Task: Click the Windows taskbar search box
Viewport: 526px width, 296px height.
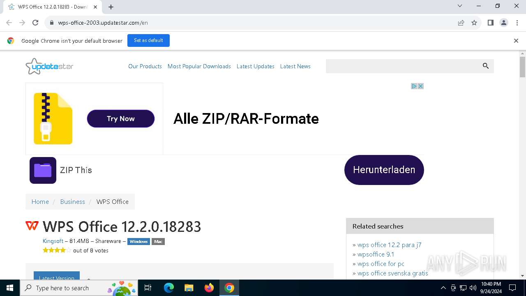Action: tap(79, 288)
